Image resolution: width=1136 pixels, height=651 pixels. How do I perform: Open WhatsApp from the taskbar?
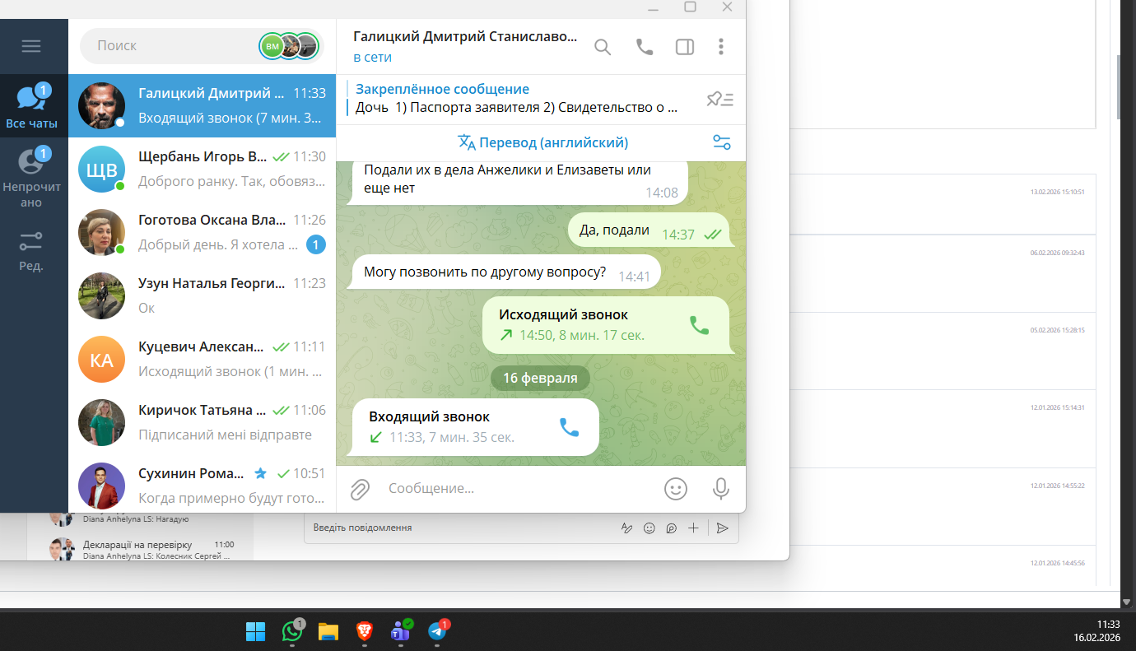[x=292, y=632]
